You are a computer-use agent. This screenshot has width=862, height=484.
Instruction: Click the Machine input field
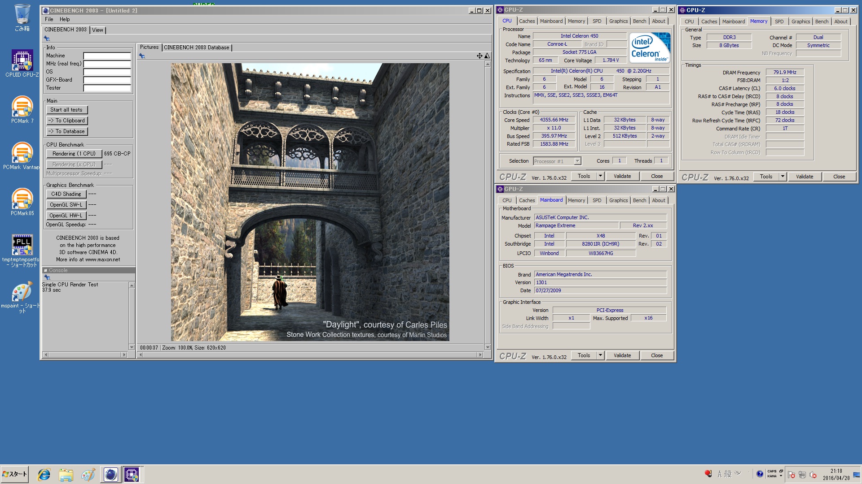pyautogui.click(x=107, y=56)
